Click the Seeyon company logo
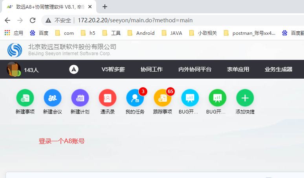This screenshot has height=178, width=304. point(15,50)
